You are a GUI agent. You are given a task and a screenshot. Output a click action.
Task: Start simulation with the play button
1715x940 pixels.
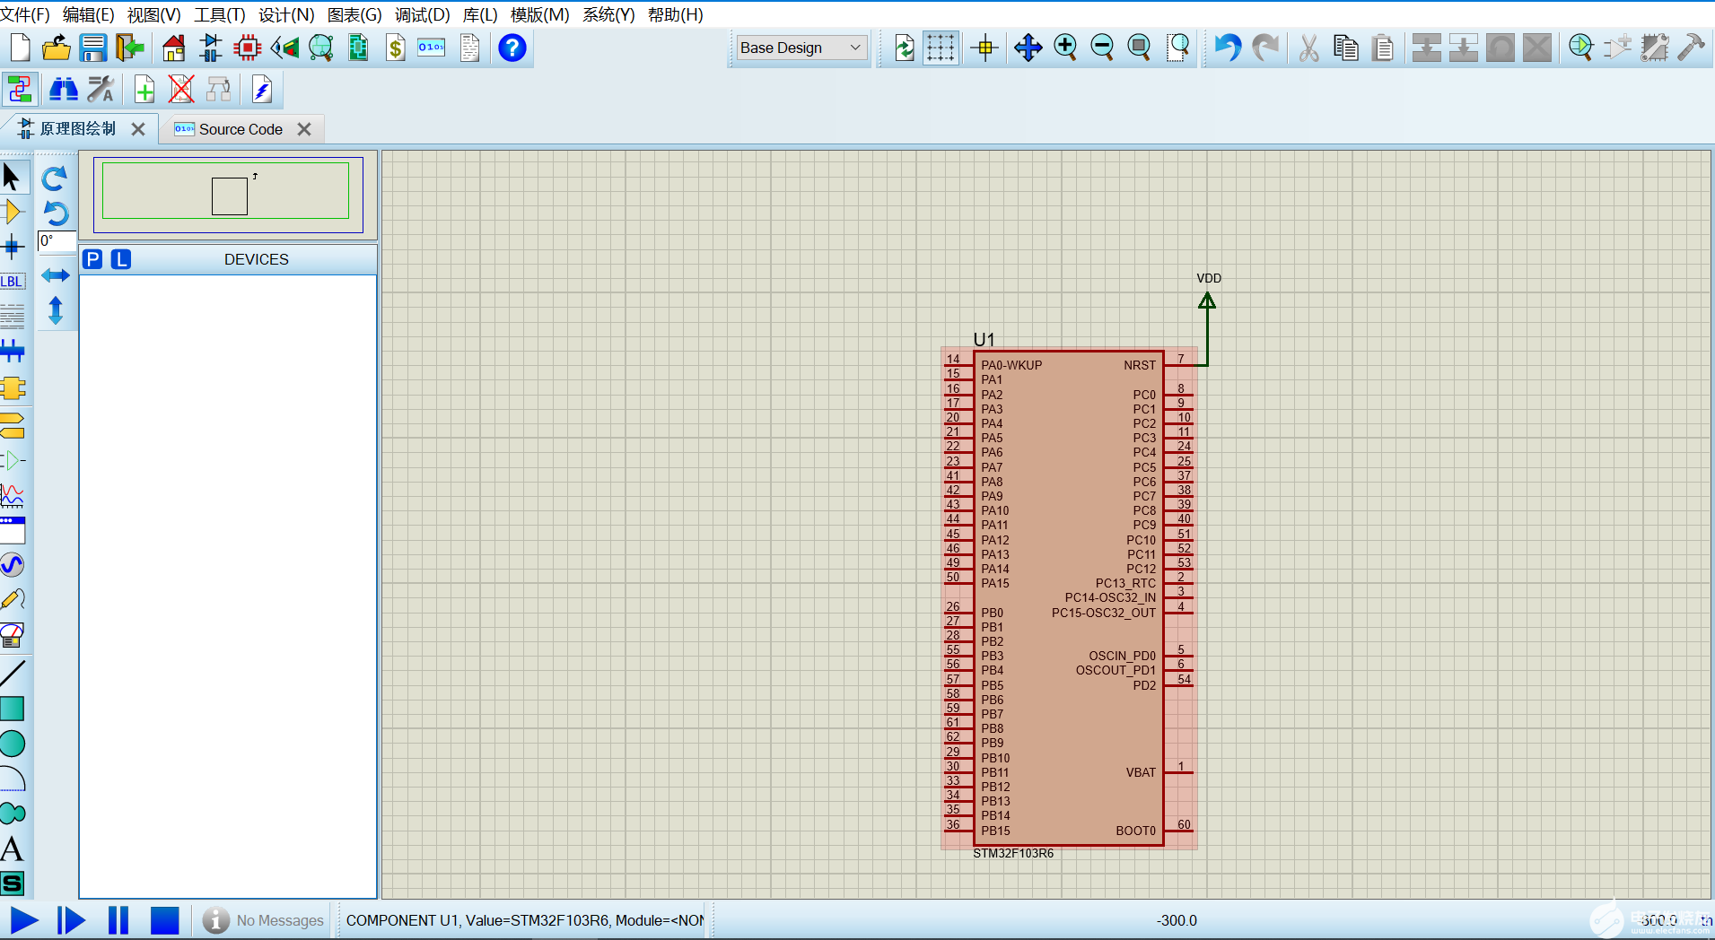(24, 920)
